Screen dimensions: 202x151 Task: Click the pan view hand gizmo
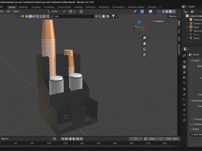point(144,44)
